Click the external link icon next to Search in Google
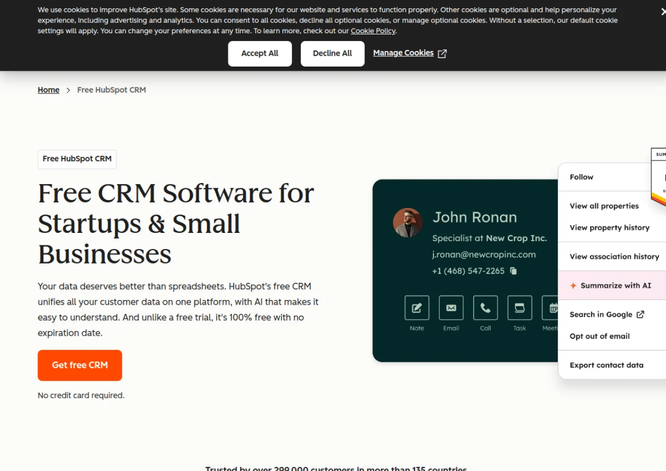 (x=641, y=315)
